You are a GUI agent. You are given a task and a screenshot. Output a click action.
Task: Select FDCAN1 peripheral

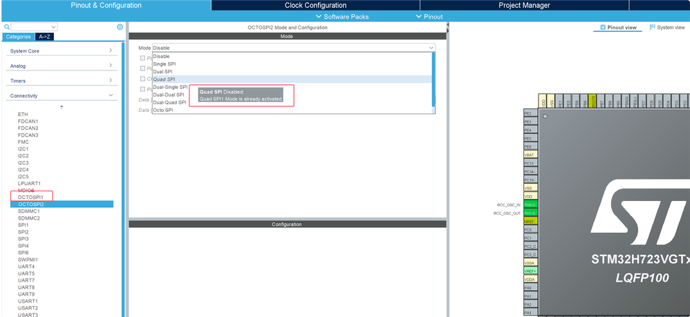point(28,122)
